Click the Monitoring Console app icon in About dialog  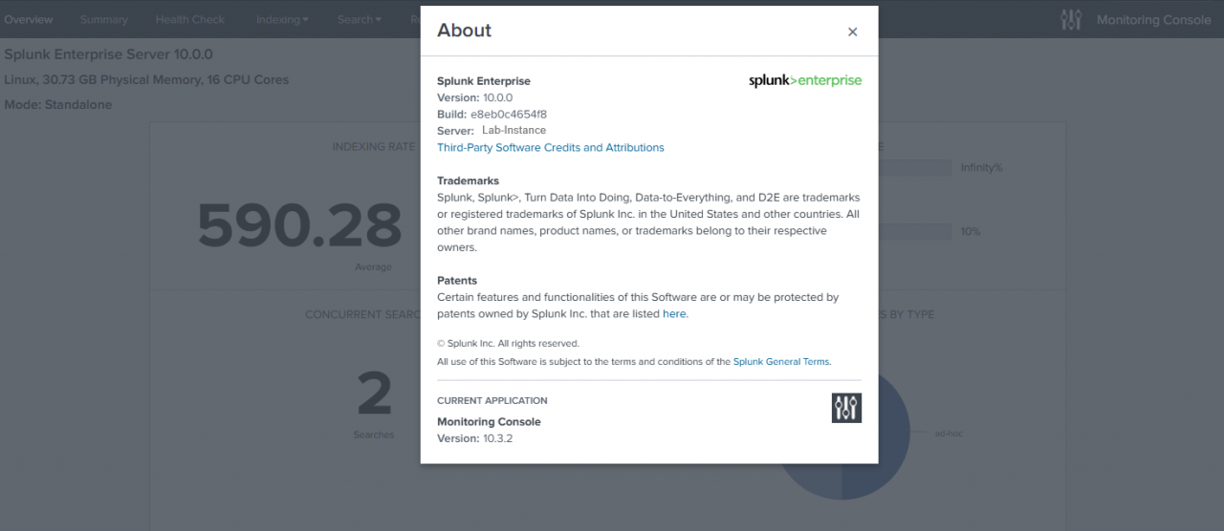click(846, 408)
